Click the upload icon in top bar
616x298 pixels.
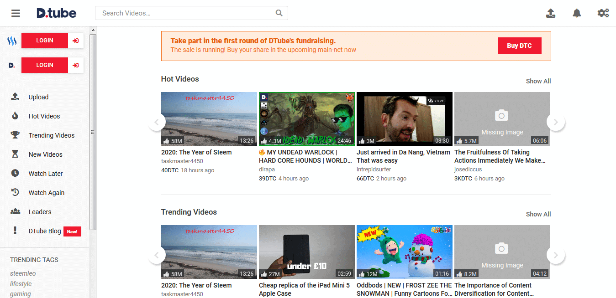pyautogui.click(x=551, y=13)
